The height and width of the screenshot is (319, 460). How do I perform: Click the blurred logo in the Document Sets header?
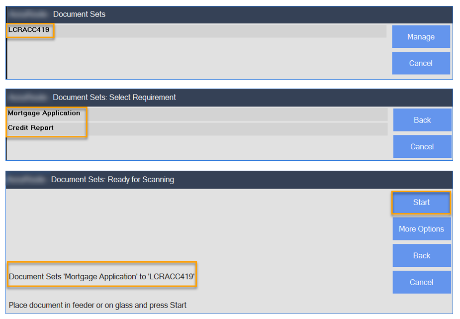[28, 14]
